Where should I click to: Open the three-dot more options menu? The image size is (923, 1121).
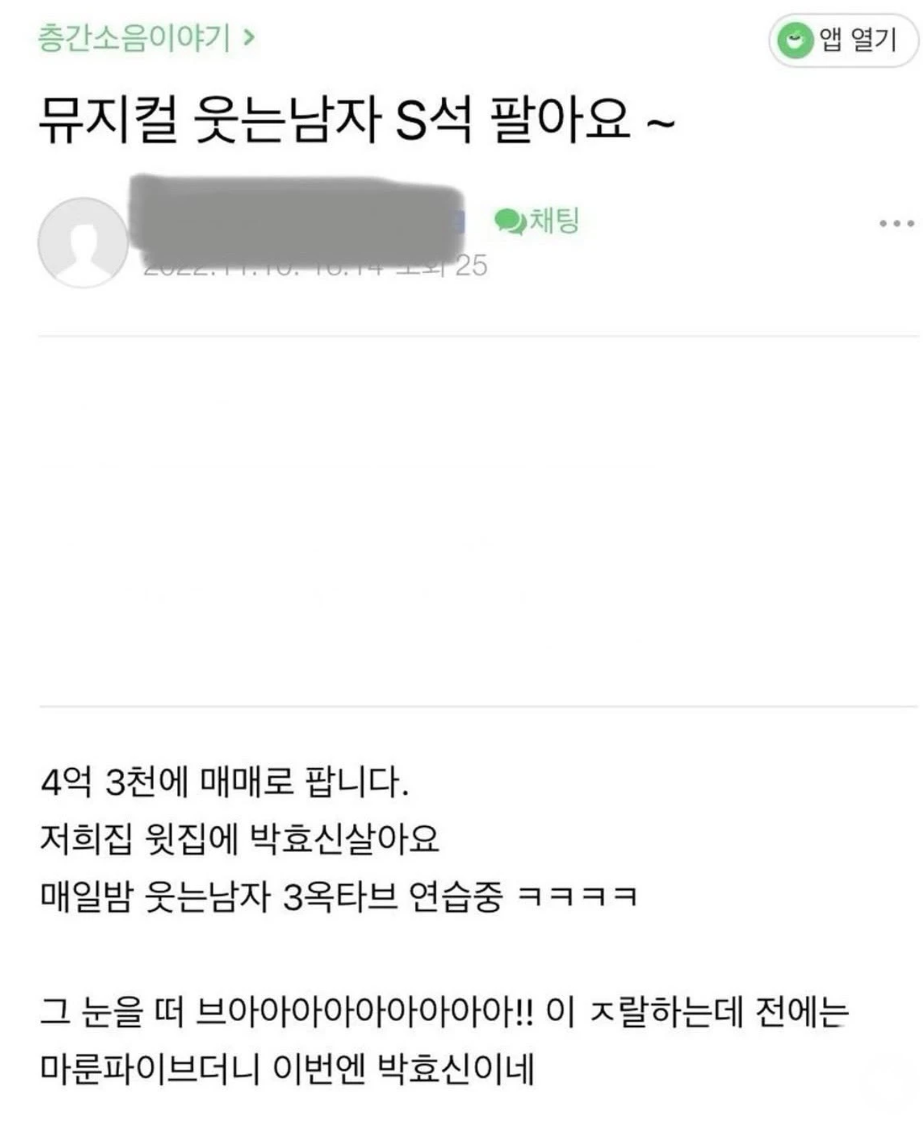tap(896, 223)
